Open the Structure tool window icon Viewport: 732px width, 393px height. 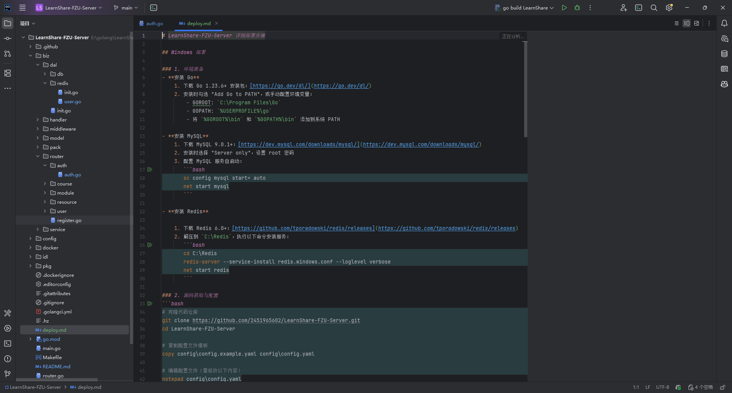pyautogui.click(x=8, y=73)
